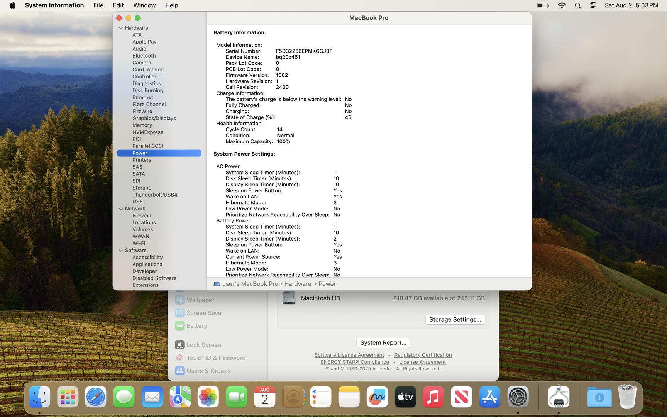Click System Report button in Settings window

click(383, 342)
